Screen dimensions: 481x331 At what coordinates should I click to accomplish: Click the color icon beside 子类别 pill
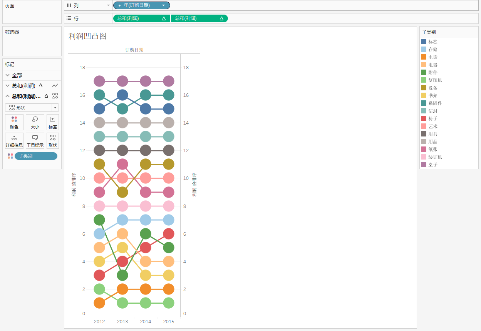[10, 156]
